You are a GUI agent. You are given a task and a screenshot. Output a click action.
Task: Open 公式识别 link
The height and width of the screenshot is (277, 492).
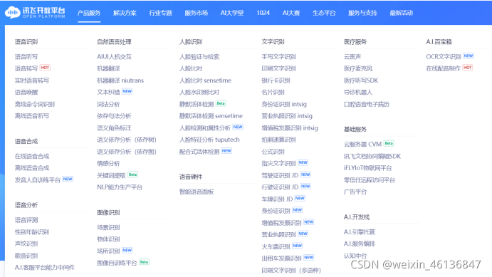pyautogui.click(x=273, y=152)
